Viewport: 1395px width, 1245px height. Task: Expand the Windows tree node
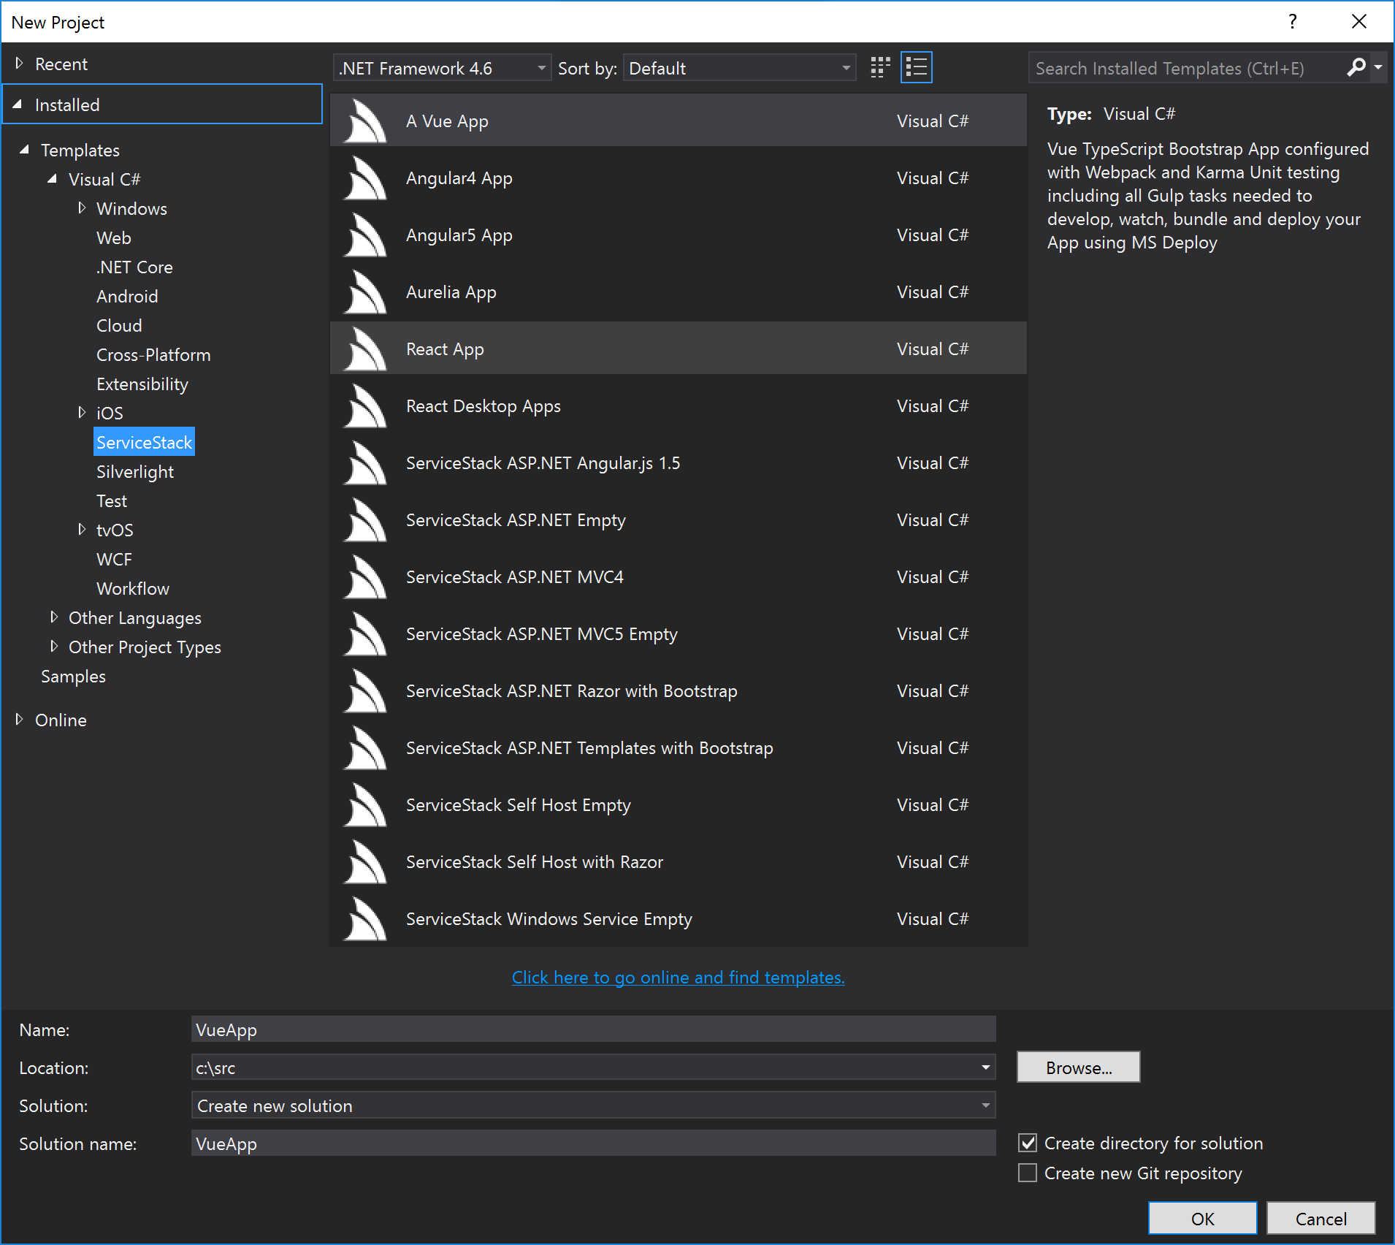click(82, 208)
